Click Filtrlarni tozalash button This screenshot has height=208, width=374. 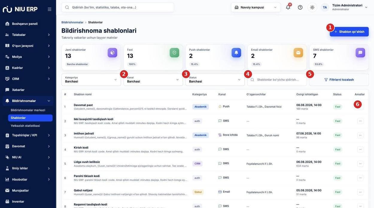click(339, 80)
